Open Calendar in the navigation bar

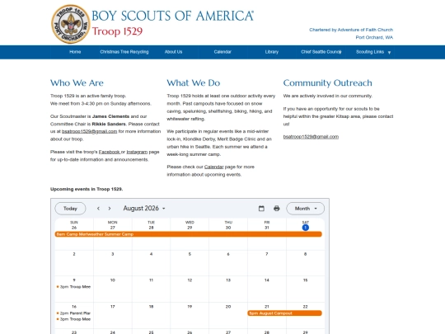222,52
